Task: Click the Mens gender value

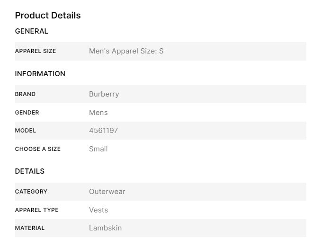Action: click(x=98, y=113)
